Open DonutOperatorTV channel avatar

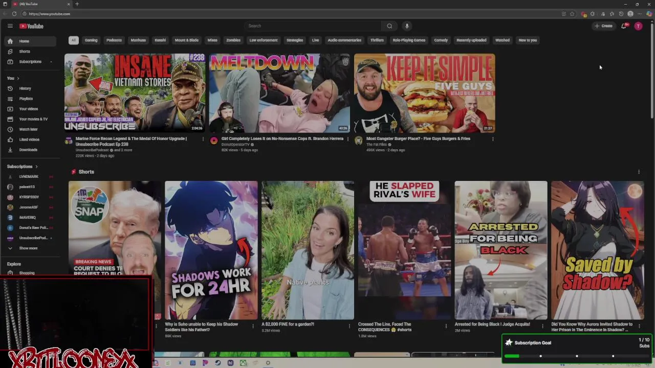click(x=214, y=141)
